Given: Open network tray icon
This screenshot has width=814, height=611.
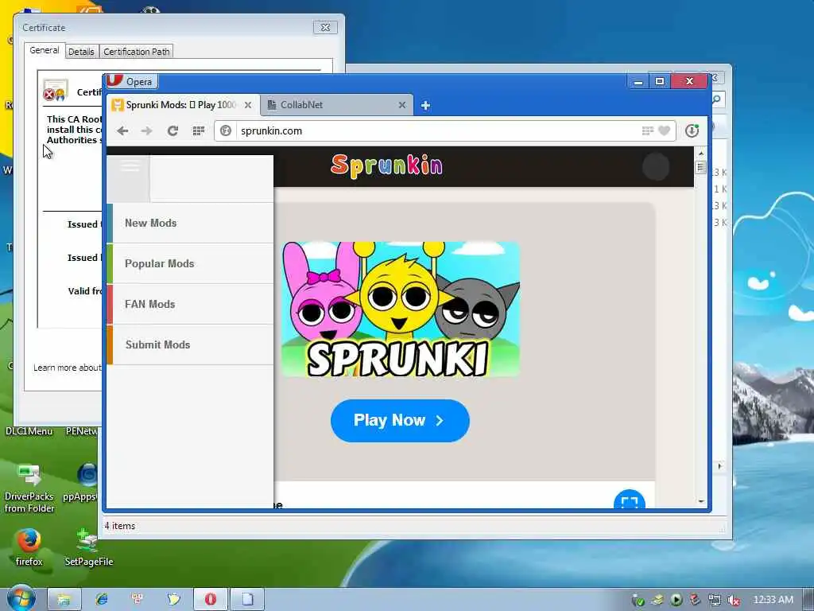Looking at the screenshot, I should [715, 600].
